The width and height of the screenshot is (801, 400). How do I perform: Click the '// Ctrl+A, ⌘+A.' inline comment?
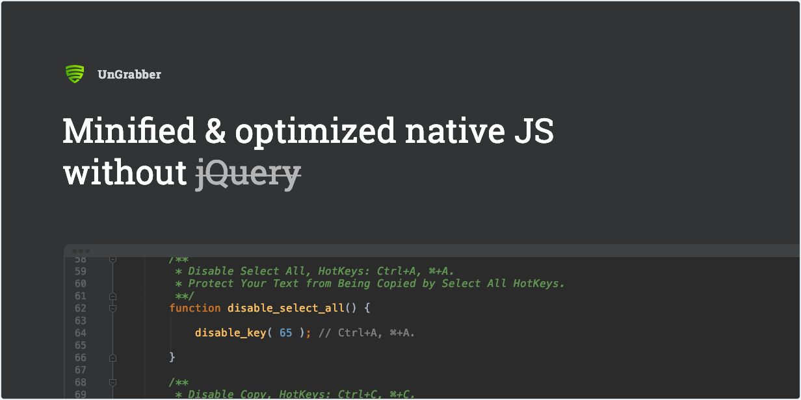[367, 333]
